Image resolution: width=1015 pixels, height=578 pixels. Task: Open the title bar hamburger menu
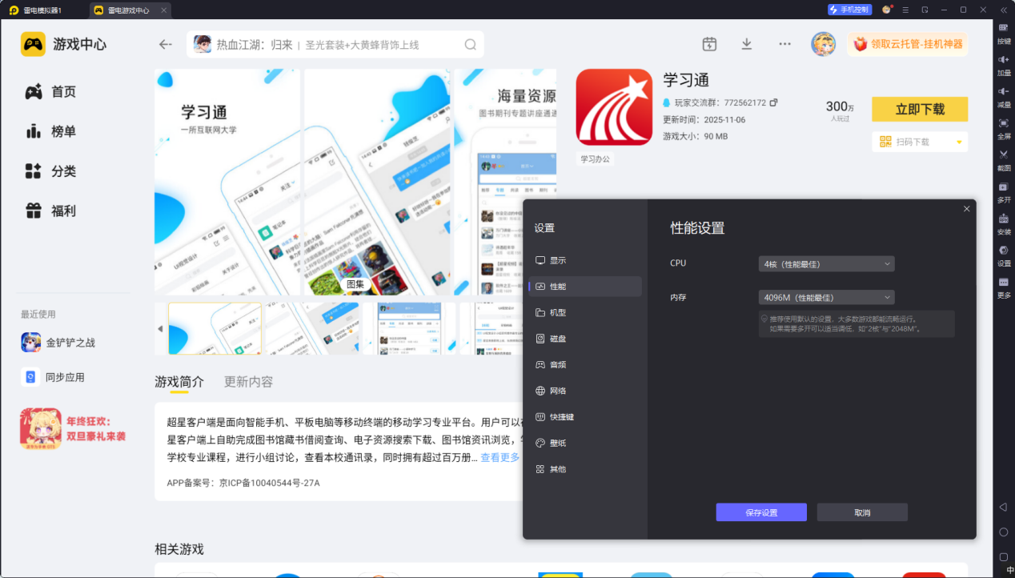[x=905, y=10]
